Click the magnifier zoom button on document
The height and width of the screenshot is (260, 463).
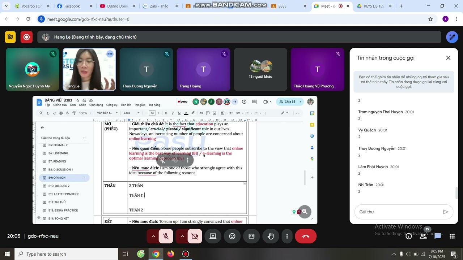coord(305,212)
